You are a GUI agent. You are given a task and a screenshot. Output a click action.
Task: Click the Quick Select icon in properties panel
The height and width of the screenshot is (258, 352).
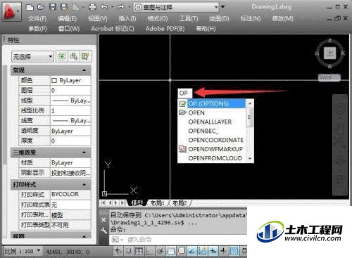click(x=86, y=56)
